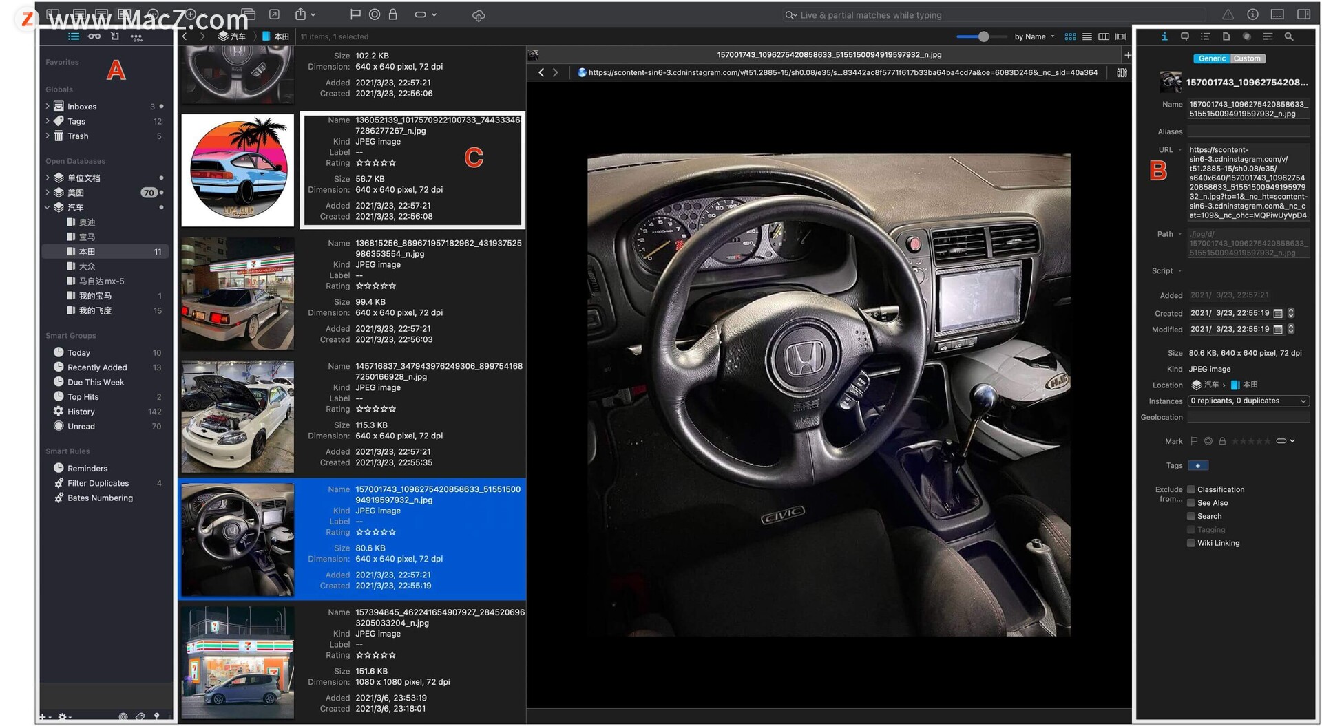Add a tag with plus button
Image resolution: width=1322 pixels, height=726 pixels.
1198,466
